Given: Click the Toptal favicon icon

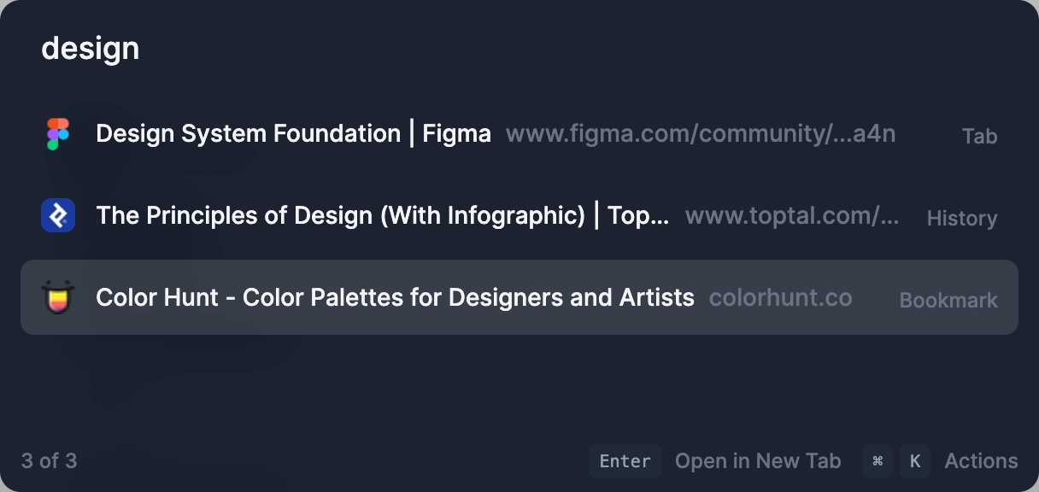Looking at the screenshot, I should pyautogui.click(x=58, y=215).
